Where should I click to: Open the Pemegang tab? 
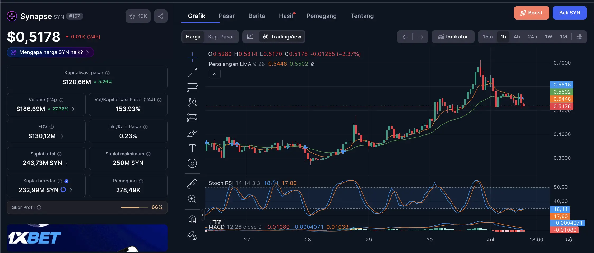click(322, 16)
